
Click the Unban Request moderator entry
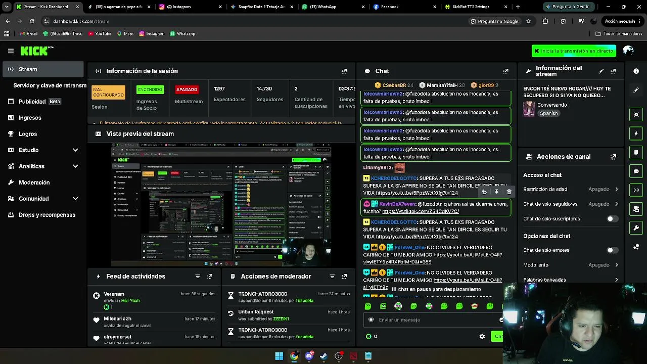(289, 315)
